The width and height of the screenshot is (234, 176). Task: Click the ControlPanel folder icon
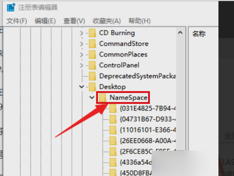pyautogui.click(x=92, y=65)
